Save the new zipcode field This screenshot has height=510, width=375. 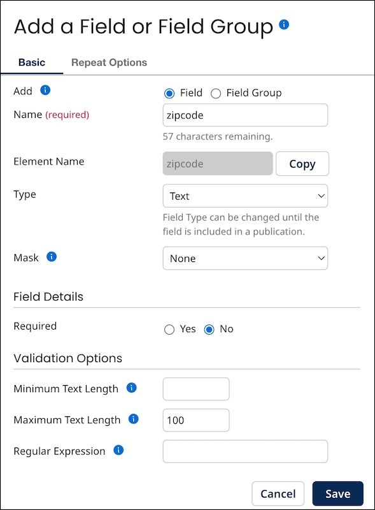[338, 493]
